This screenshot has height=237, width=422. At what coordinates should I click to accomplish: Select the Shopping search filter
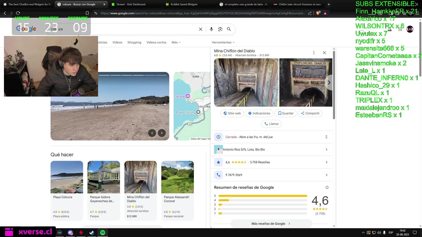[134, 42]
